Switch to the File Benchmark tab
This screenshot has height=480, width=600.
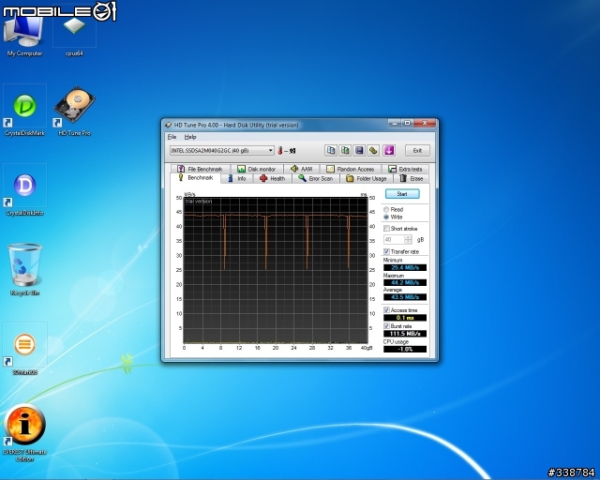pyautogui.click(x=200, y=169)
